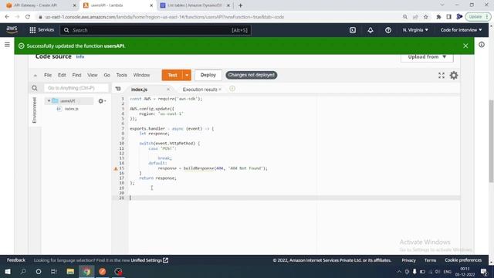This screenshot has width=494, height=278.
Task: Collapse the usersAPI folder tree
Action: click(x=49, y=101)
